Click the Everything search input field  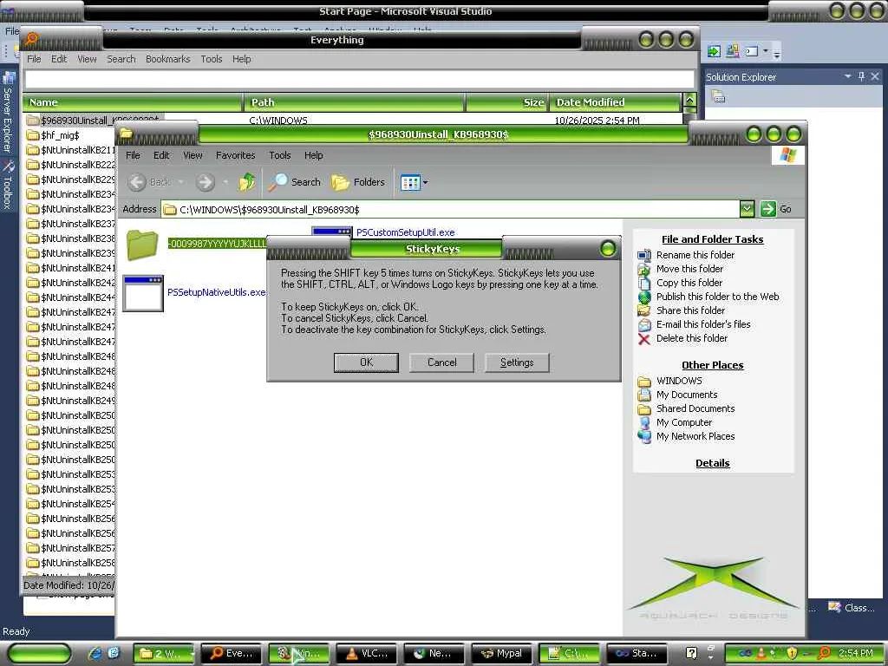360,79
